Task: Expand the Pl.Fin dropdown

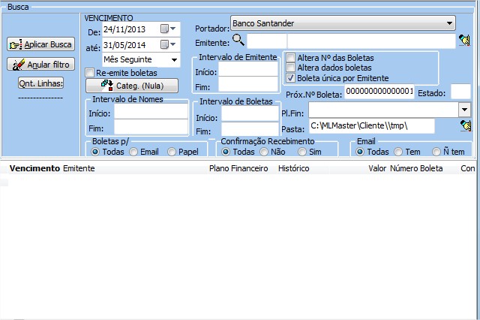Action: (x=464, y=110)
